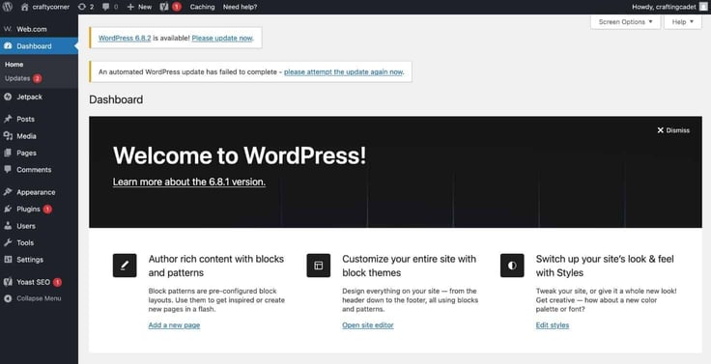This screenshot has height=364, width=711.
Task: Click the Appearance paintbrush icon
Action: point(8,192)
